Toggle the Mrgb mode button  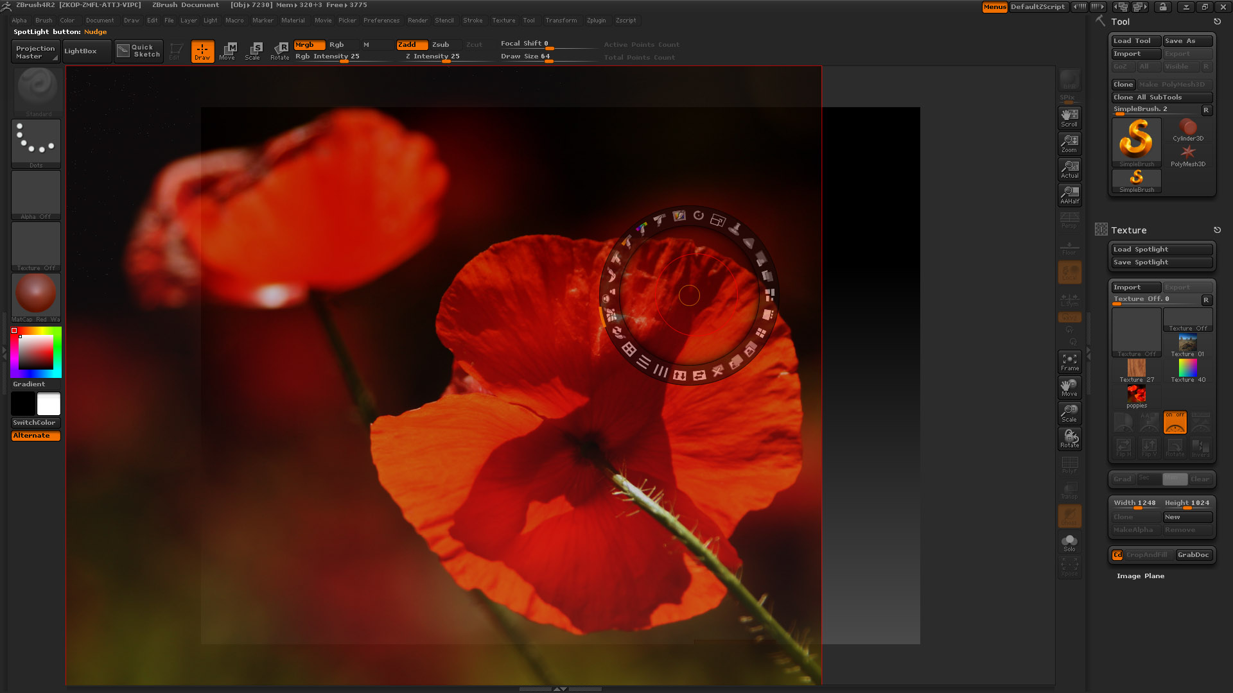(309, 45)
